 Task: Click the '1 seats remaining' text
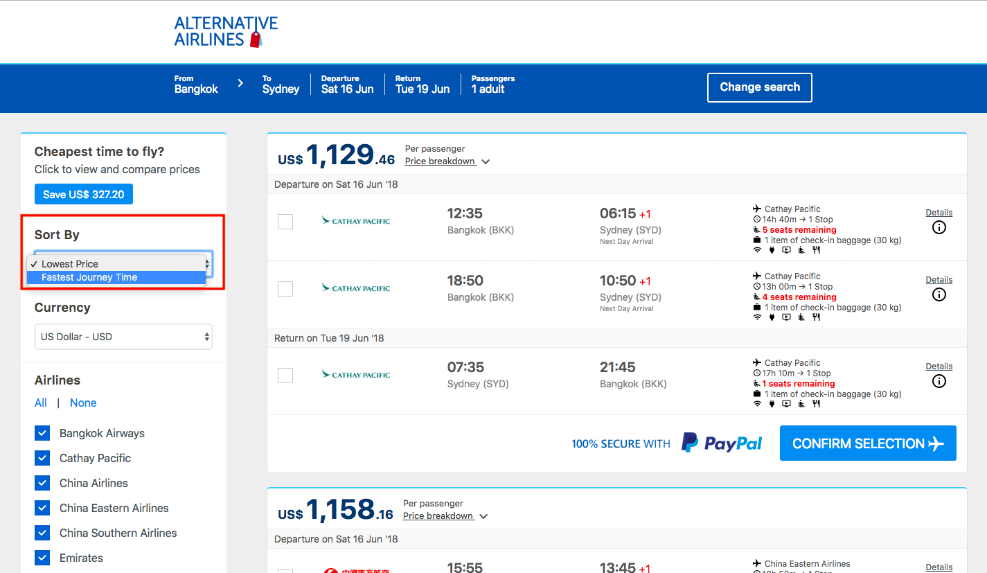799,384
